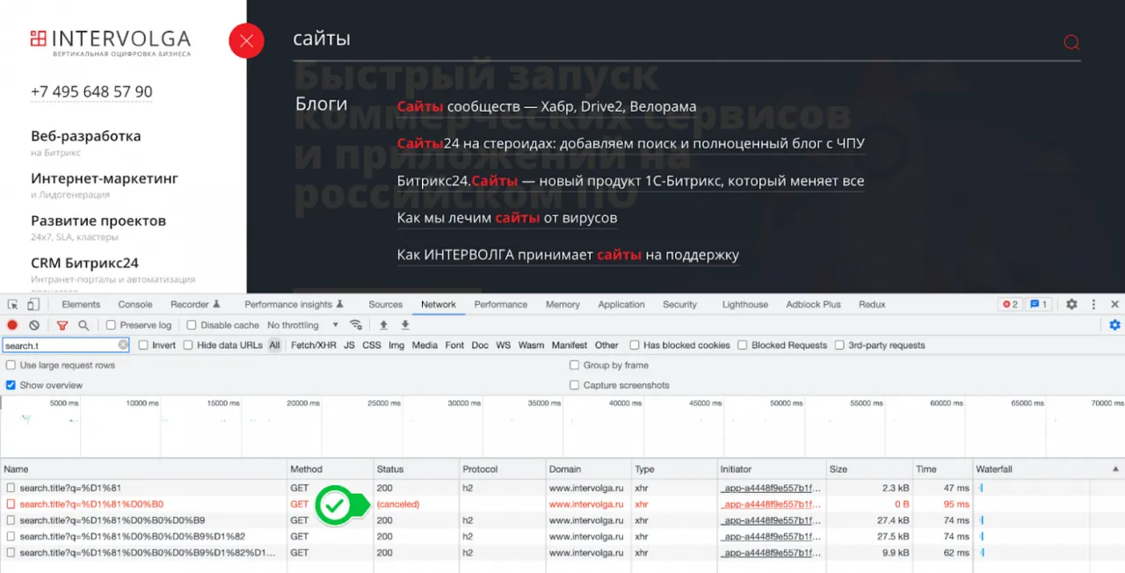Enable Preserve log checkbox
Viewport: 1125px width, 573px height.
tap(111, 325)
